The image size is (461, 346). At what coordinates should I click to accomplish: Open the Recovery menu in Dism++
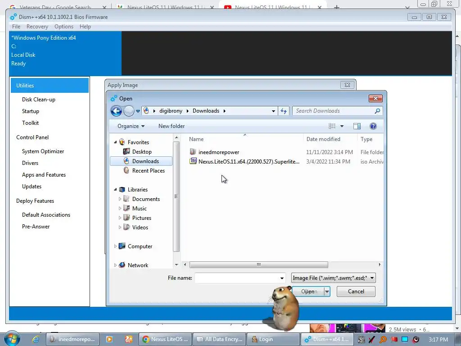[37, 27]
